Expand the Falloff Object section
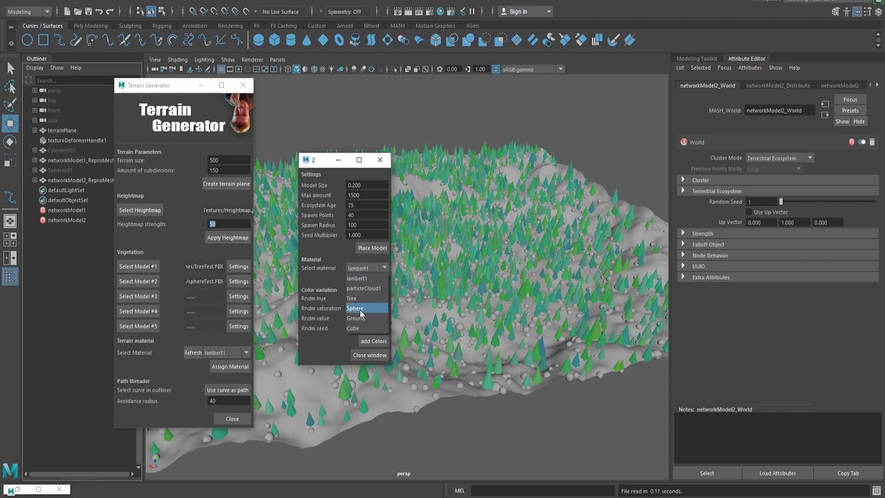 click(683, 244)
